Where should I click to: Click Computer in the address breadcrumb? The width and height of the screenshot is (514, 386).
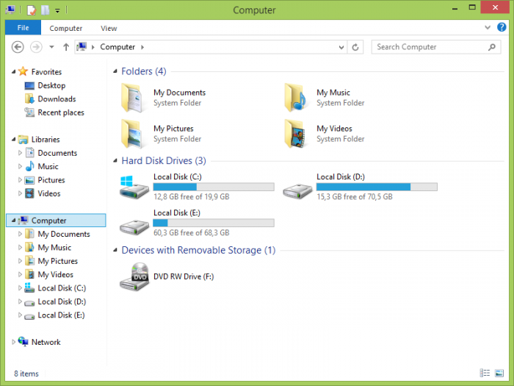coord(117,47)
